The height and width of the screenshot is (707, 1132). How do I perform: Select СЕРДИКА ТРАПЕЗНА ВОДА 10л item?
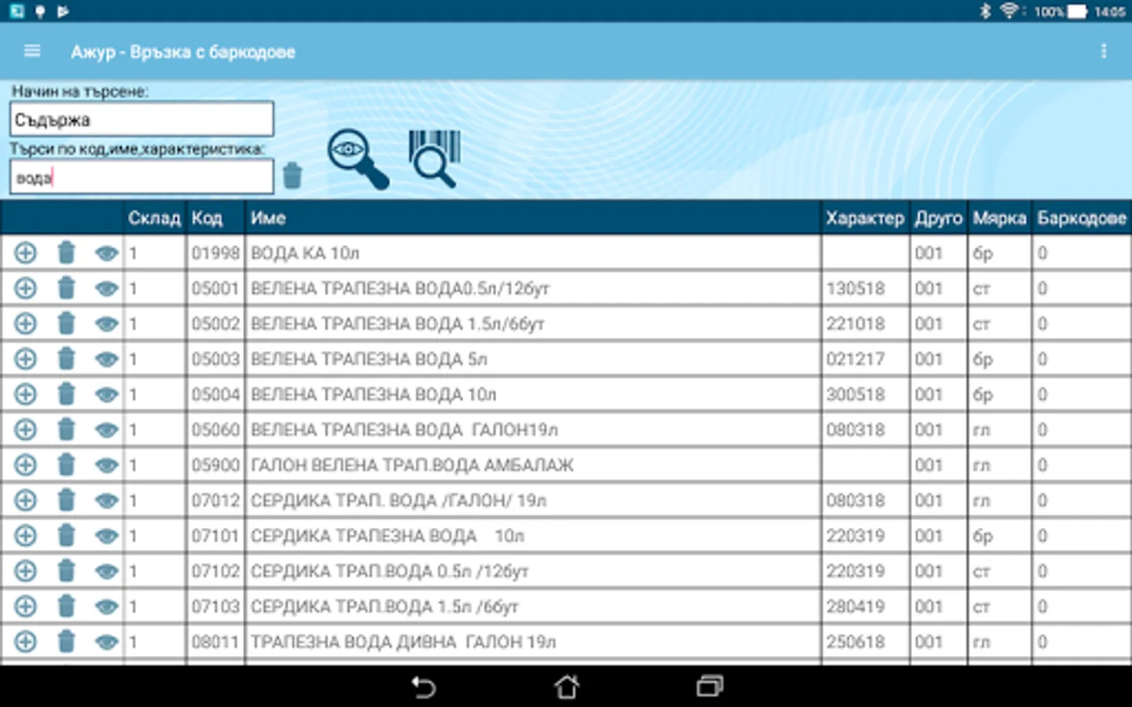click(388, 536)
